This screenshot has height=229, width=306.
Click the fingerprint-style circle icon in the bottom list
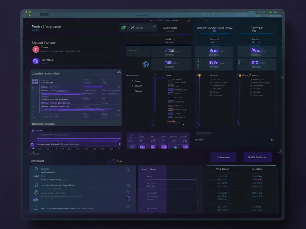click(x=36, y=193)
